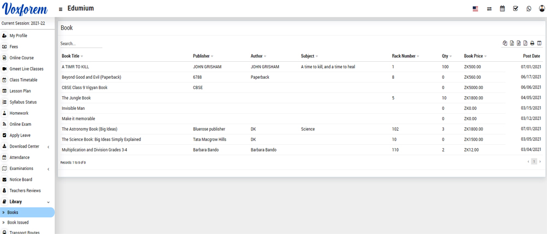Toggle the sidebar hamburger menu
The width and height of the screenshot is (547, 234).
[x=61, y=9]
